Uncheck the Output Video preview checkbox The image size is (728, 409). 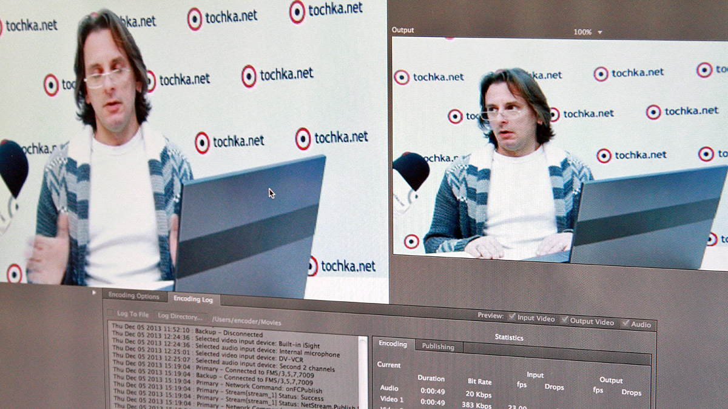click(565, 321)
